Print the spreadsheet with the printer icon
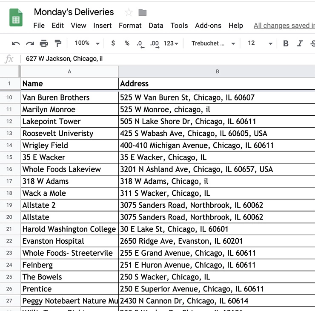This screenshot has width=315, height=311. click(x=44, y=43)
